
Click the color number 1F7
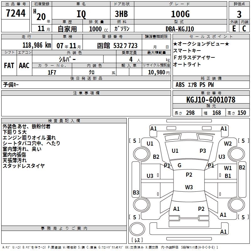52,72
